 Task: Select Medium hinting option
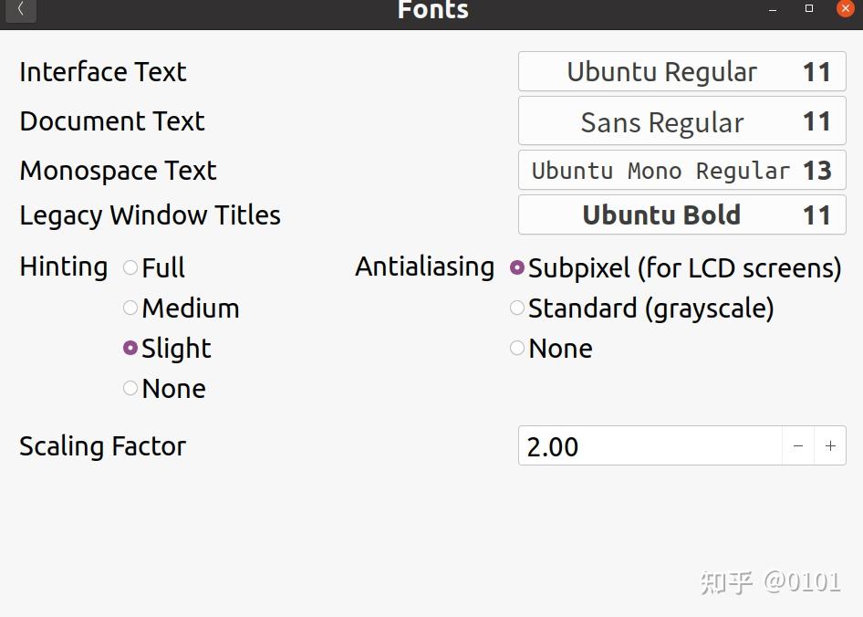pyautogui.click(x=130, y=308)
